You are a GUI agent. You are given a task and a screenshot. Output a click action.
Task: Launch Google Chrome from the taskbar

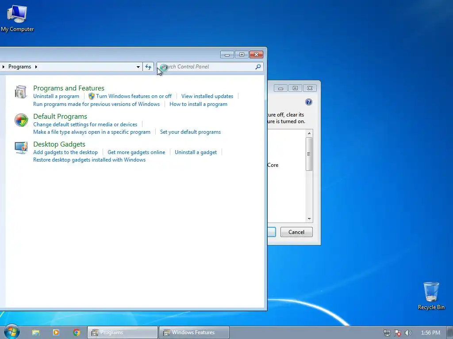(77, 332)
